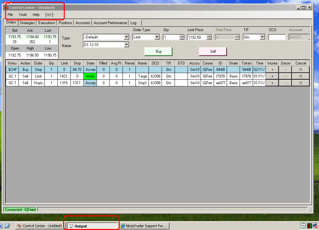The width and height of the screenshot is (319, 230).
Task: Click the [+/-] menu item
Action: click(49, 15)
